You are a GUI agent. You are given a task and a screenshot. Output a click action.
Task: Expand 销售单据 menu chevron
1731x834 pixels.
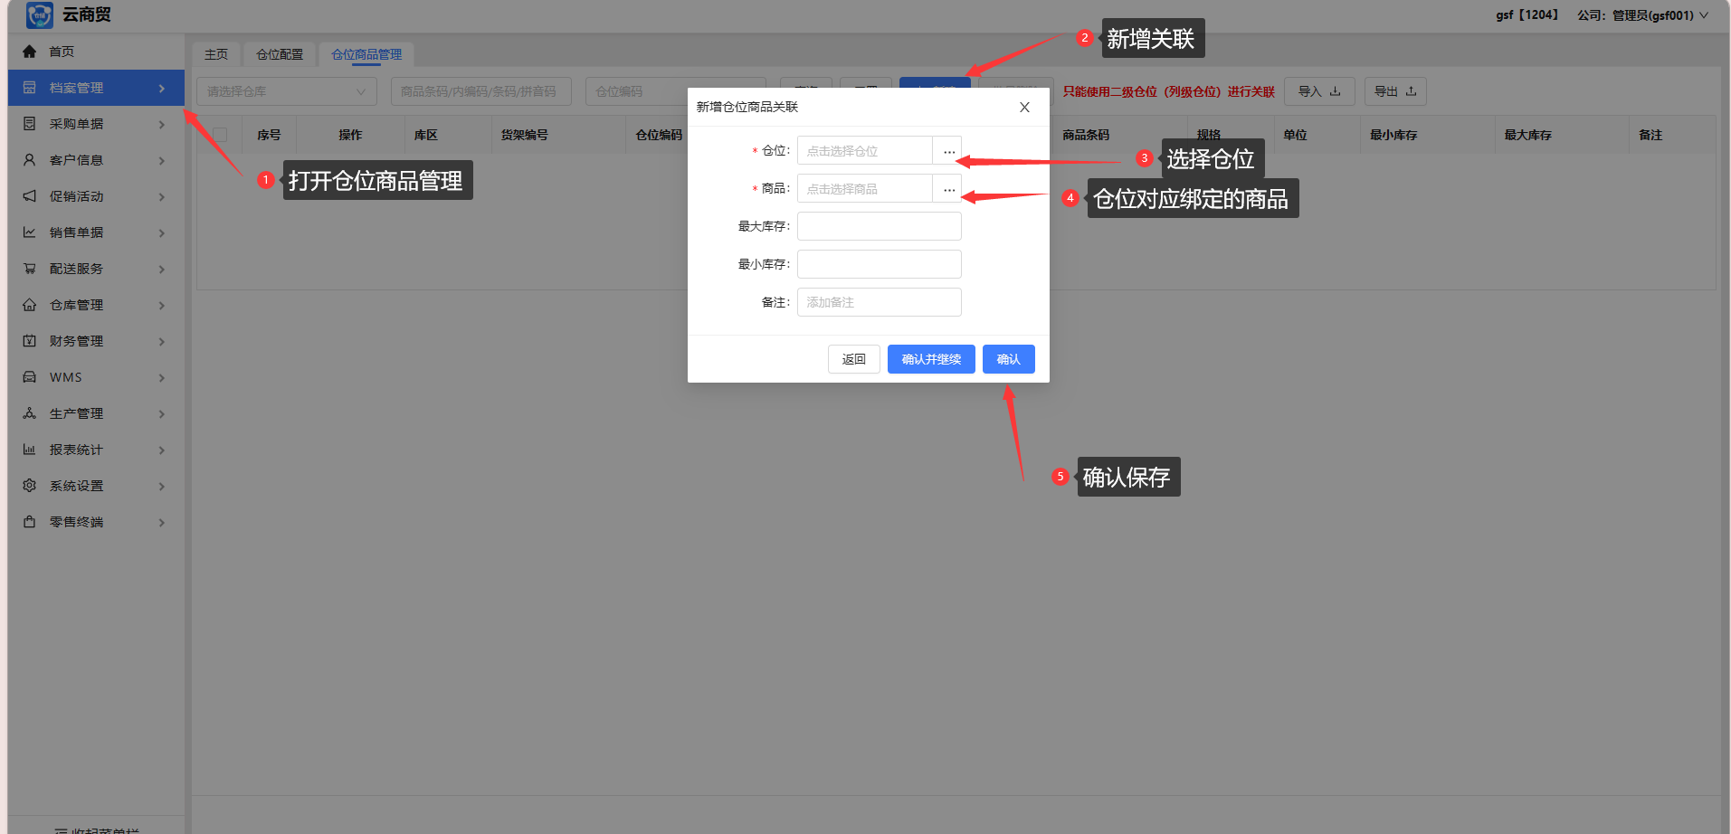click(x=162, y=232)
